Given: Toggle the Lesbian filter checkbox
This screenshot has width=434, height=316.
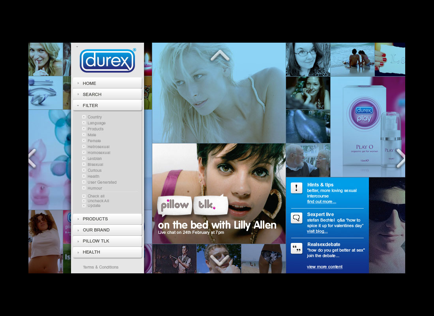Looking at the screenshot, I should click(x=84, y=158).
